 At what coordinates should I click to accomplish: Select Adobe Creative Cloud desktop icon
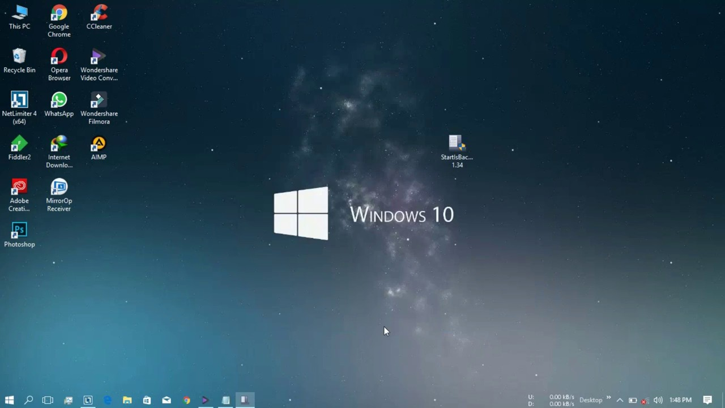(x=19, y=195)
